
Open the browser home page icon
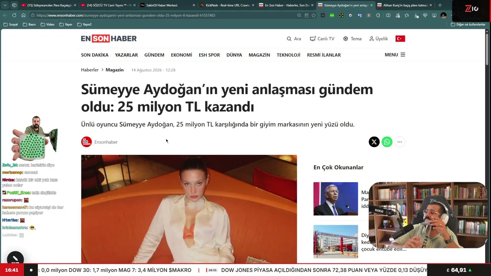(x=23, y=15)
